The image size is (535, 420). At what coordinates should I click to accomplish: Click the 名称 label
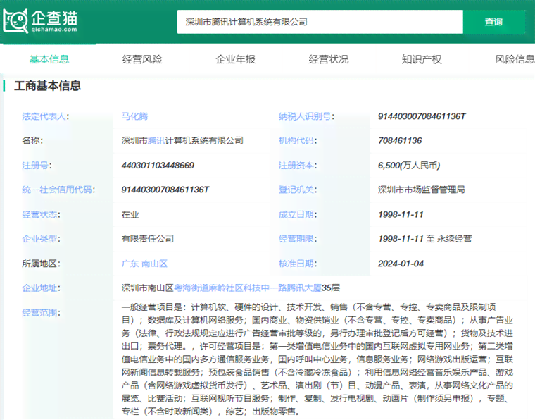pos(31,141)
